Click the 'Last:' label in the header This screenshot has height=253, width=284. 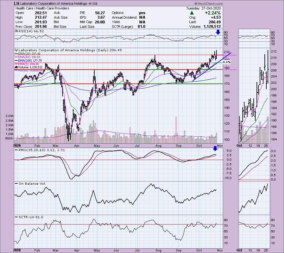coord(192,22)
